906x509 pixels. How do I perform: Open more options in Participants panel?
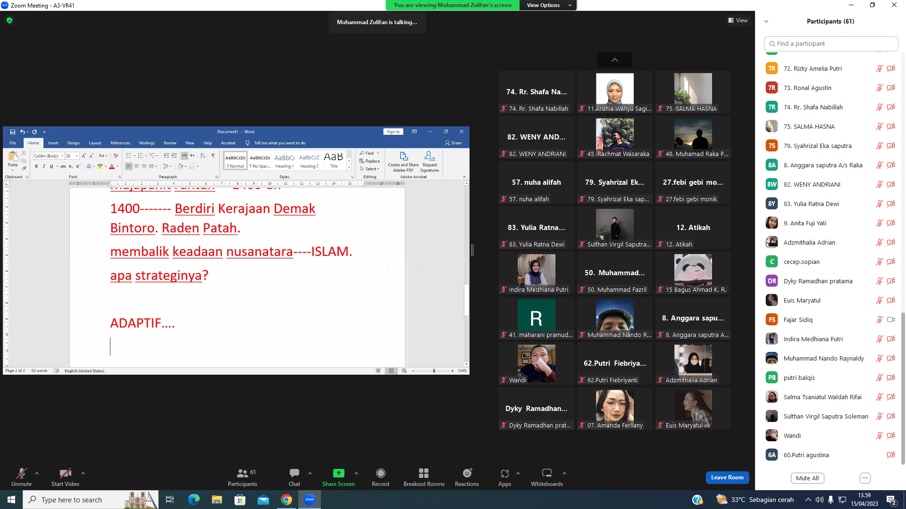point(865,478)
